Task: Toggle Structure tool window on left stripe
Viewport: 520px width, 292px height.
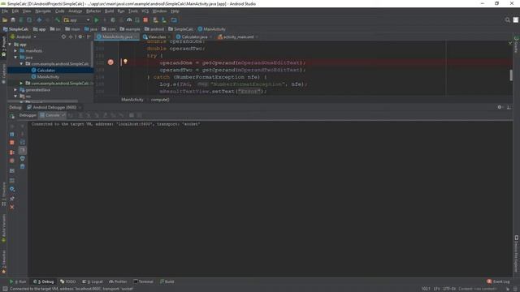Action: 3,194
